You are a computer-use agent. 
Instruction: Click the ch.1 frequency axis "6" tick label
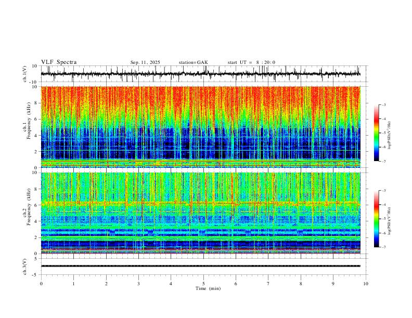coord(36,120)
